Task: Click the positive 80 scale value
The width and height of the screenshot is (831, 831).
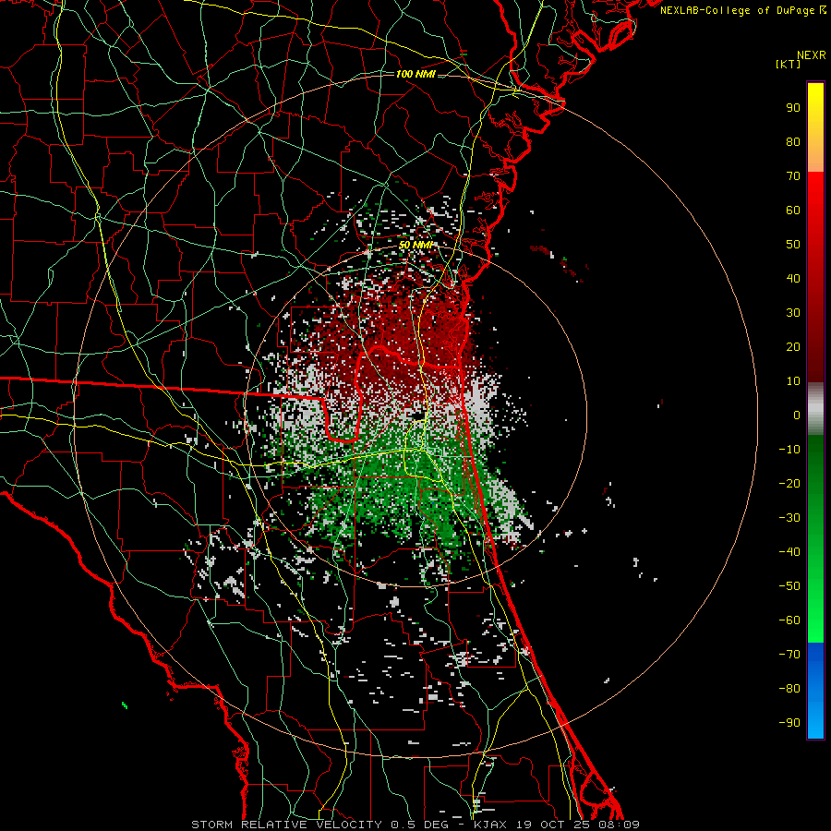Action: (793, 141)
